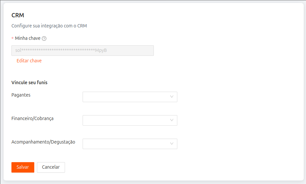The height and width of the screenshot is (184, 306).
Task: Click the help icon beside Minha chave
Action: 44,38
